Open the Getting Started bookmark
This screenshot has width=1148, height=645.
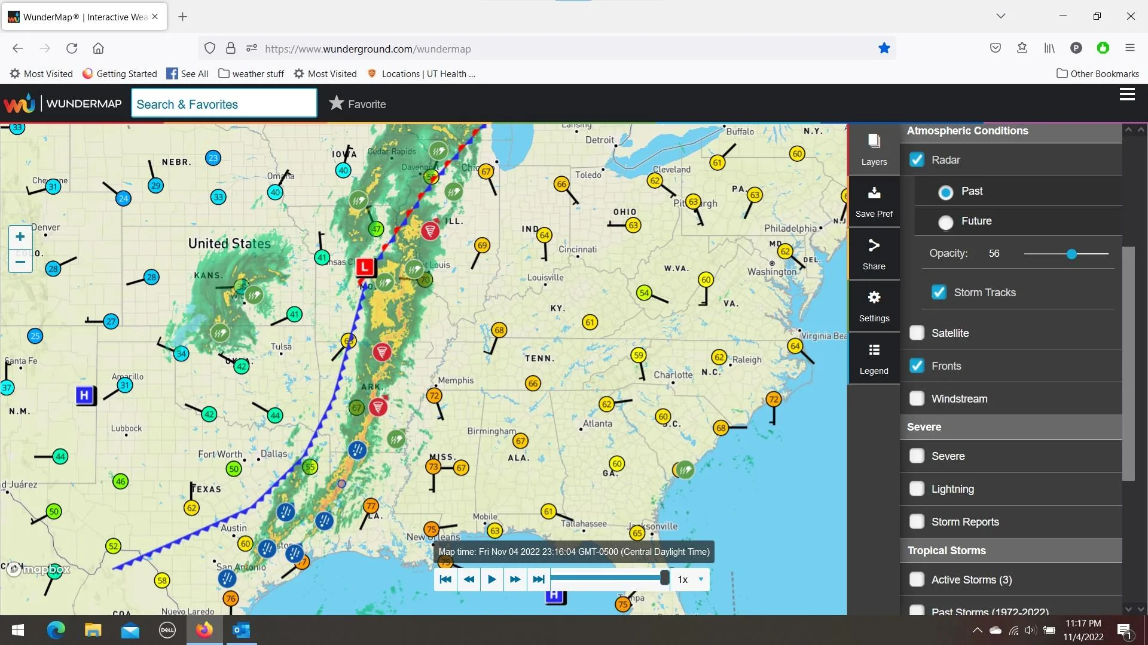(120, 73)
